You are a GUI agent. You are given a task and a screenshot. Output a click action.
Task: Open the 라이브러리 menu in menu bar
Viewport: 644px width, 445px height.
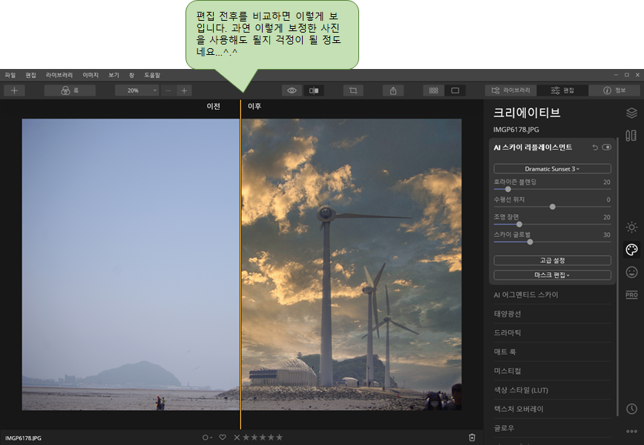point(59,75)
